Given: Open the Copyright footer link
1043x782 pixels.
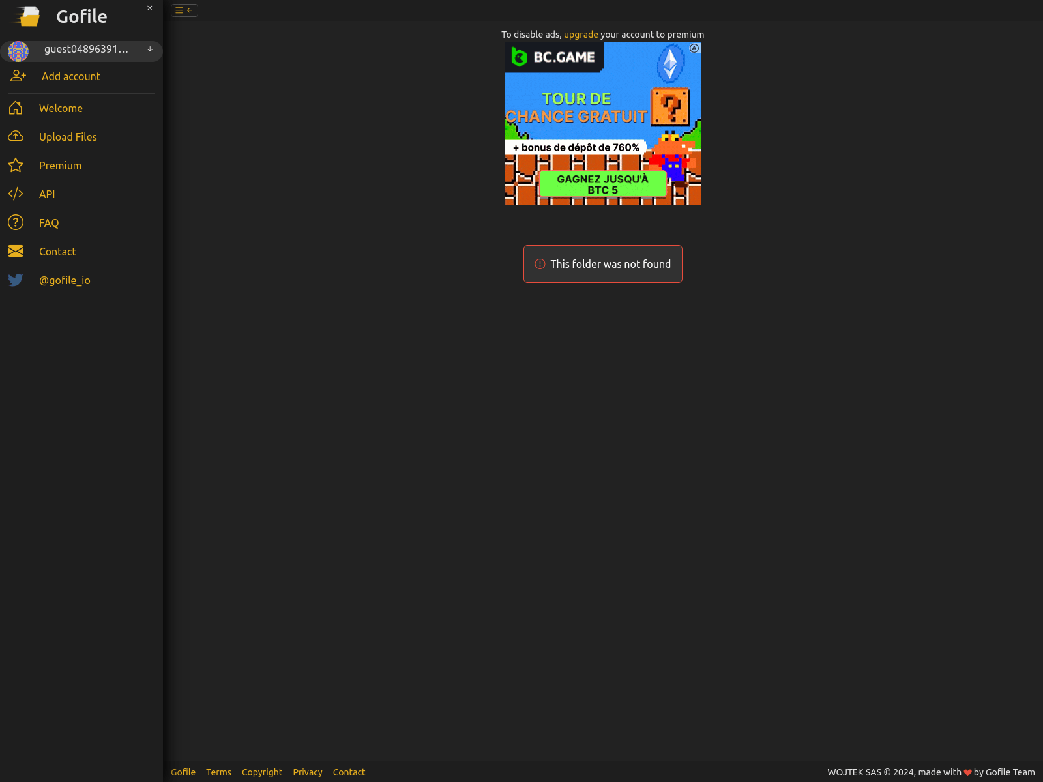Looking at the screenshot, I should pyautogui.click(x=262, y=772).
